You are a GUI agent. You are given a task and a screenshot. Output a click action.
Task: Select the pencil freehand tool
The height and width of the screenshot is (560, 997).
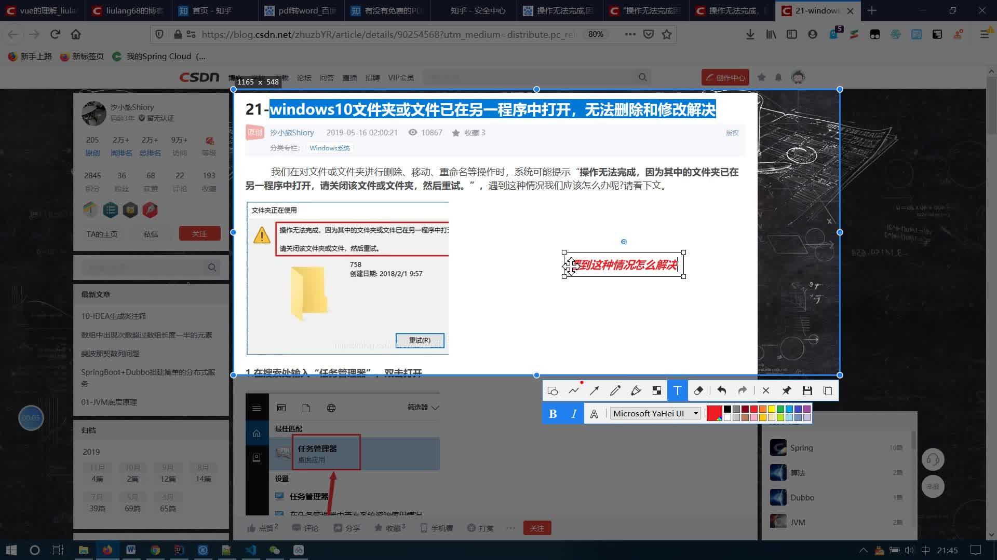615,390
